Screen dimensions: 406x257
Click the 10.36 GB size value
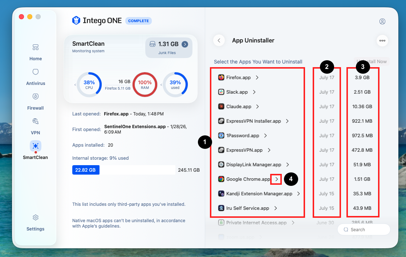point(362,106)
